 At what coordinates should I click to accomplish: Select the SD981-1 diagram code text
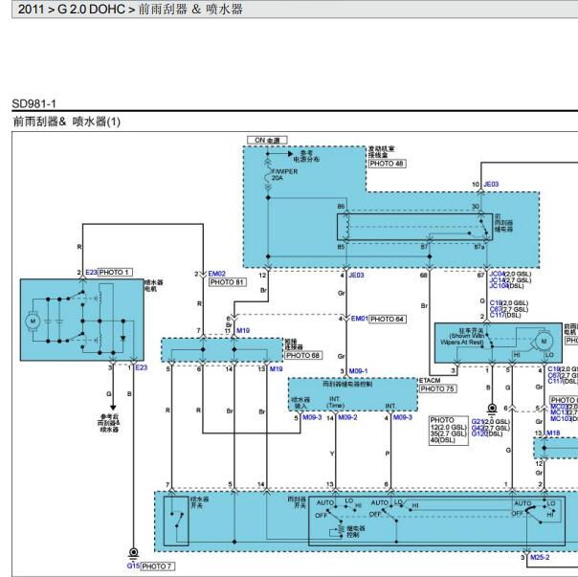point(33,104)
